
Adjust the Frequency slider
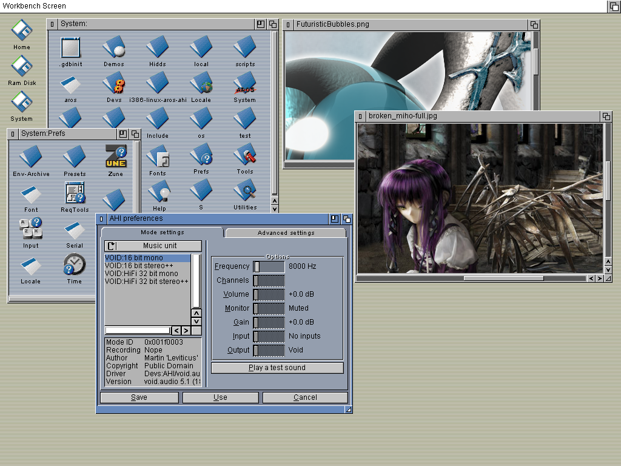point(269,267)
